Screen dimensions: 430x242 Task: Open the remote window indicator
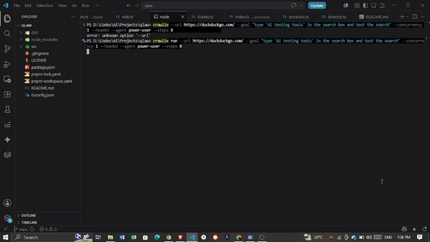5,229
